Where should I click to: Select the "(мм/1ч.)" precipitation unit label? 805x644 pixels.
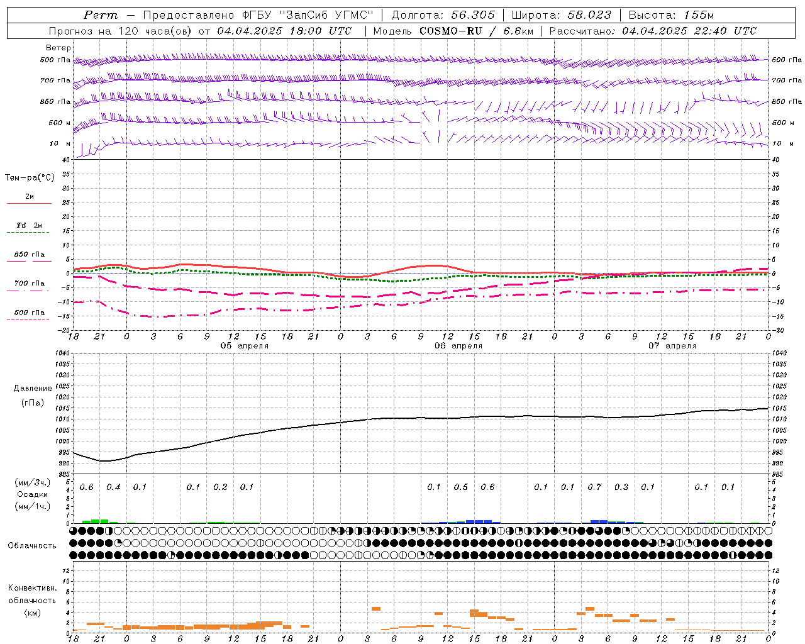pos(33,506)
